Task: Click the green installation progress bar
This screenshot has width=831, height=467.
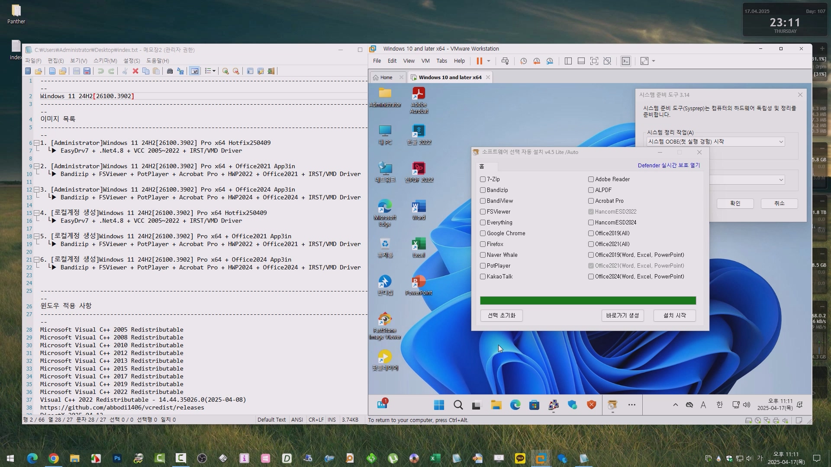Action: tap(588, 301)
